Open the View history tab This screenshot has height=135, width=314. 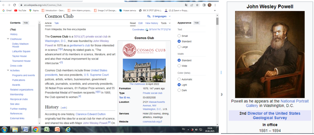coord(152,23)
